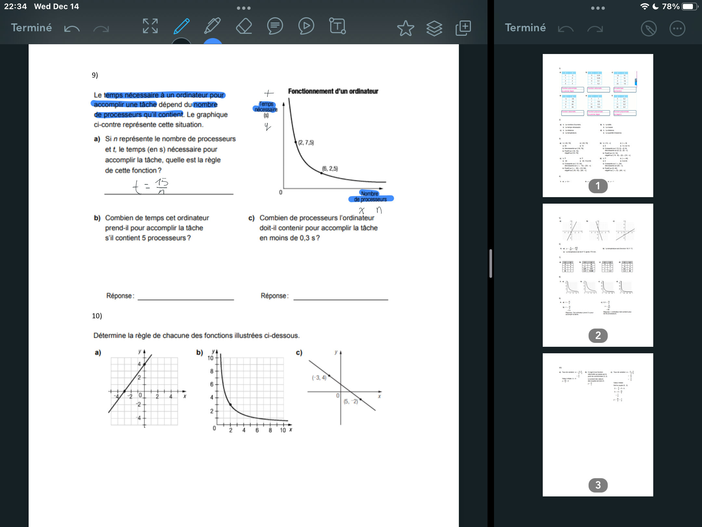702x527 pixels.
Task: Tap Terminé in the left pane
Action: click(x=32, y=28)
